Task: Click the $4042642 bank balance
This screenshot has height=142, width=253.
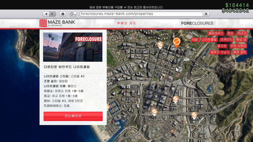Action: coord(235,11)
